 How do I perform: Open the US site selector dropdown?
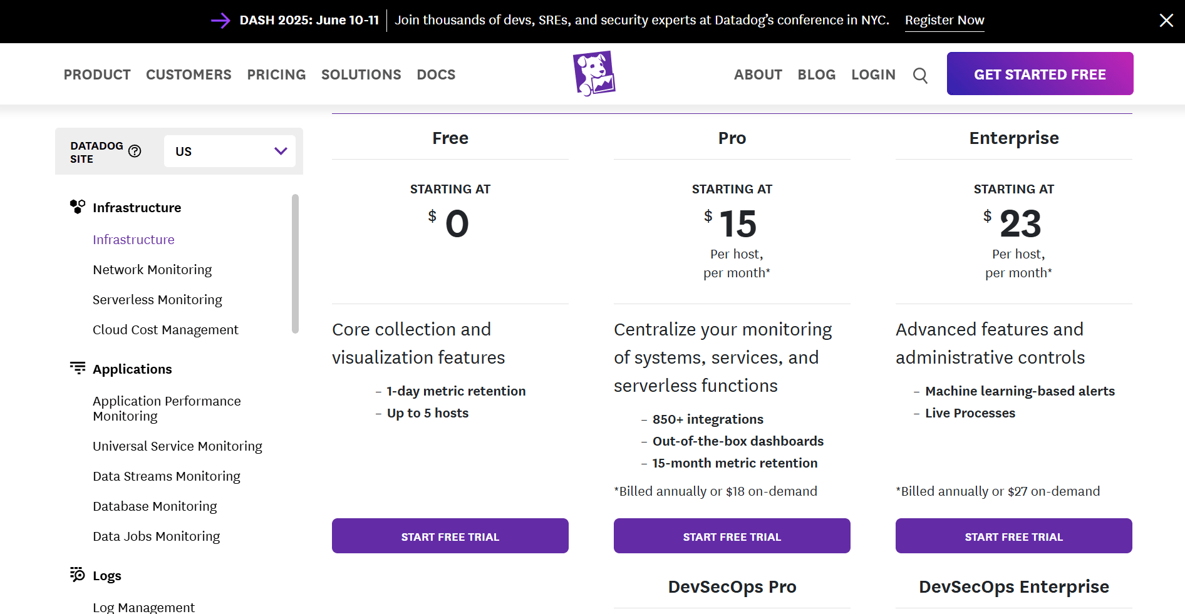pyautogui.click(x=229, y=151)
